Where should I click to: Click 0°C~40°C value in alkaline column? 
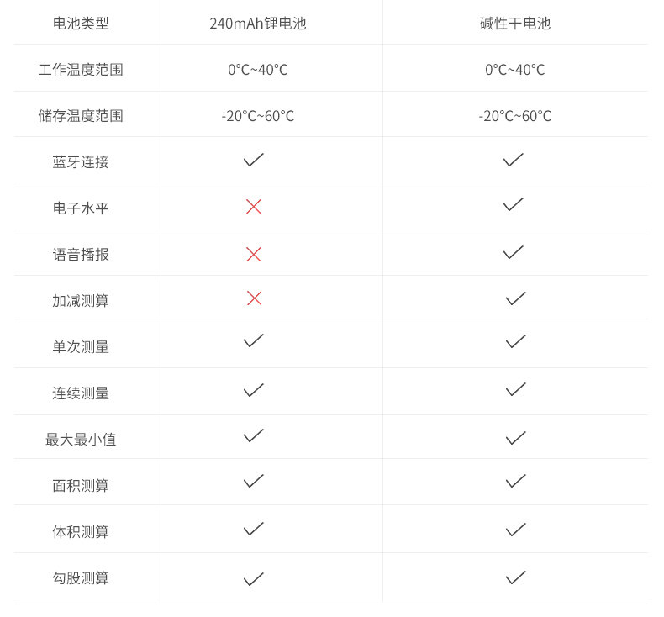pos(515,70)
